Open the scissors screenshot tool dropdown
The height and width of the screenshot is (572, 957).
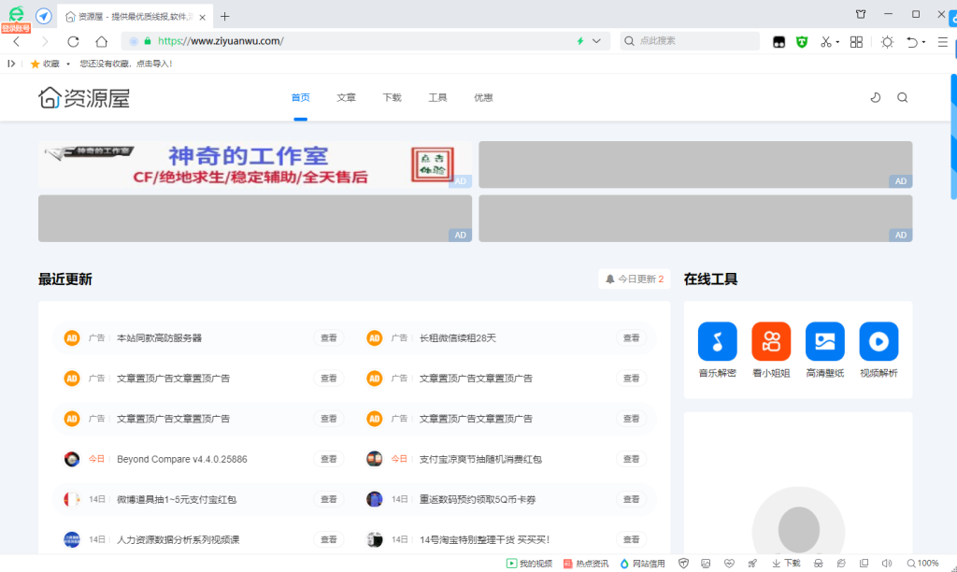coord(837,42)
